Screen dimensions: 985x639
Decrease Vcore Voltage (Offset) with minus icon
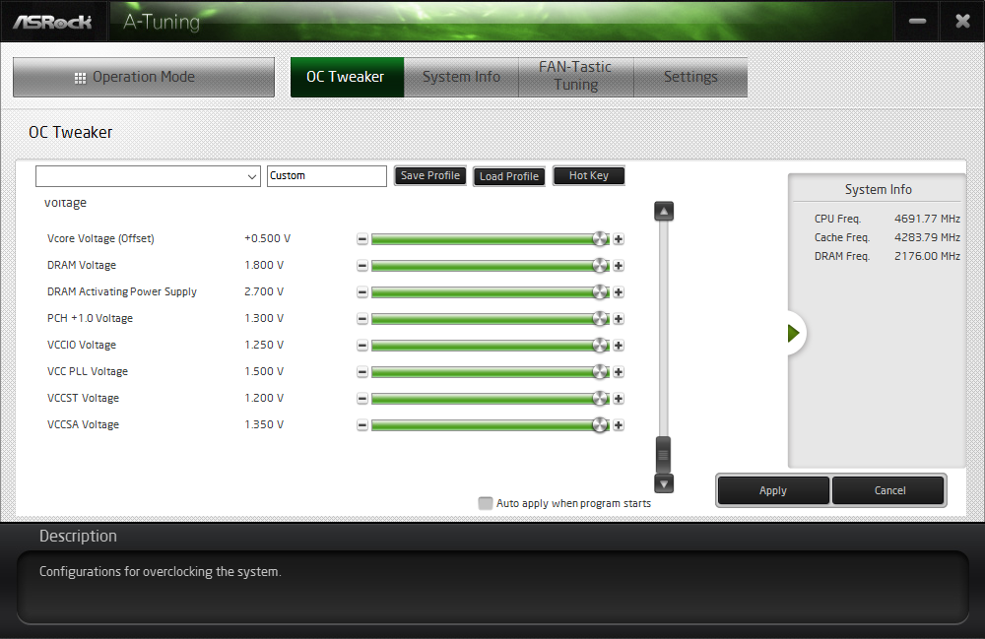pos(362,239)
